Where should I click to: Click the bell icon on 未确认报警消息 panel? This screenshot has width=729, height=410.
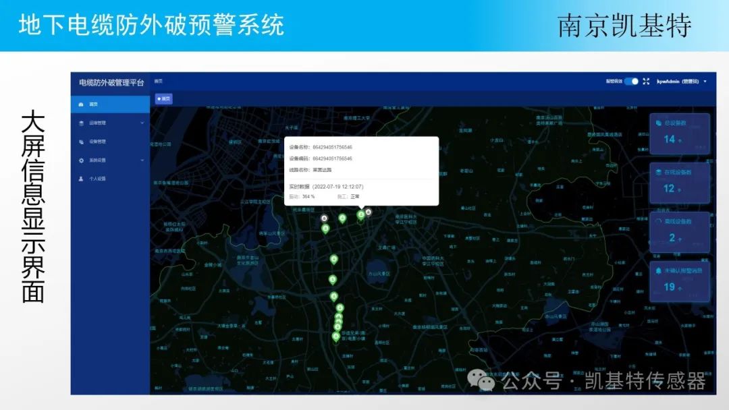[658, 270]
